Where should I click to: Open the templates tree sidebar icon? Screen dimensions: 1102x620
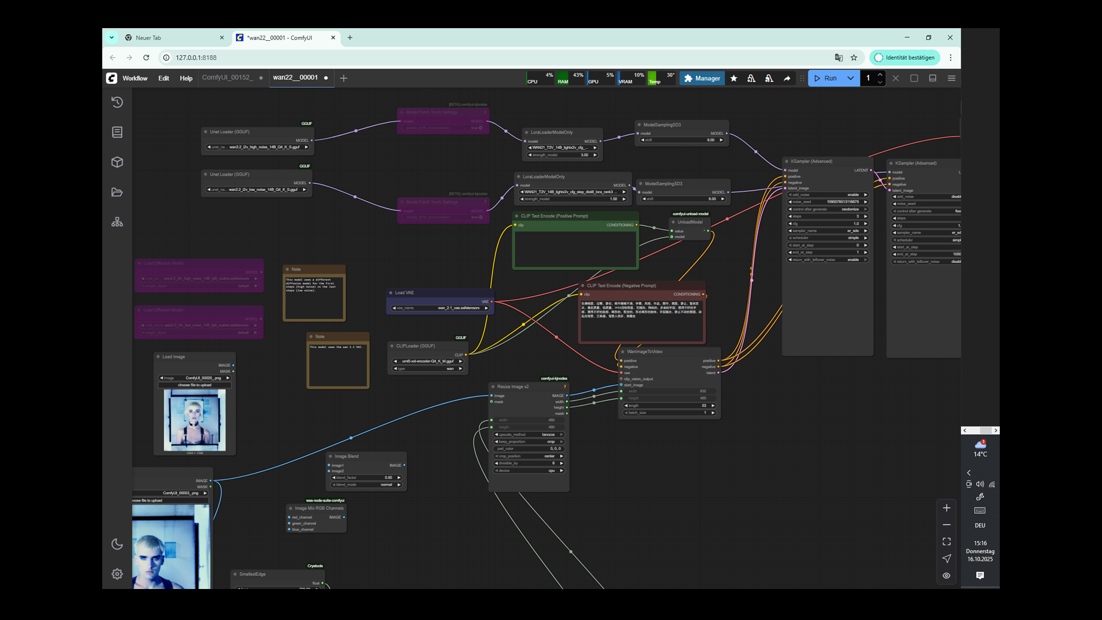click(117, 222)
